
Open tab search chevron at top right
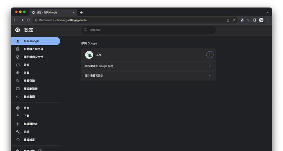click(x=268, y=12)
